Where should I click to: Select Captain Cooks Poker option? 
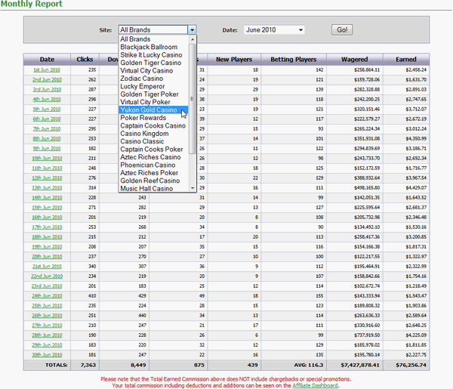point(153,149)
